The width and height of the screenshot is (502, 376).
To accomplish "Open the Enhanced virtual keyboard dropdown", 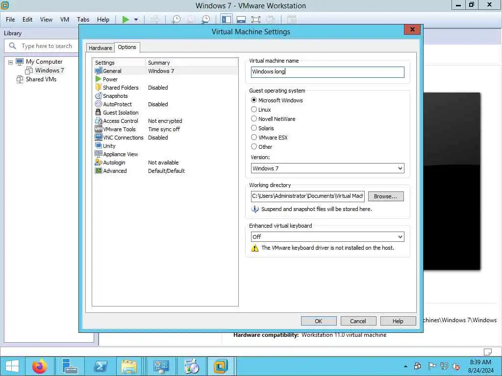I will pos(327,236).
